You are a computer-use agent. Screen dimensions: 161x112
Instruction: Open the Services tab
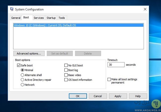point(39,18)
